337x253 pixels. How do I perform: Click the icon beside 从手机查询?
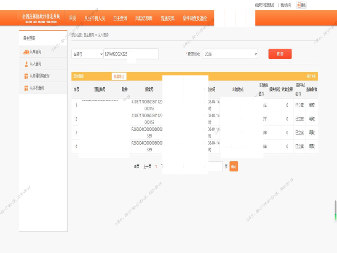[x=26, y=88]
